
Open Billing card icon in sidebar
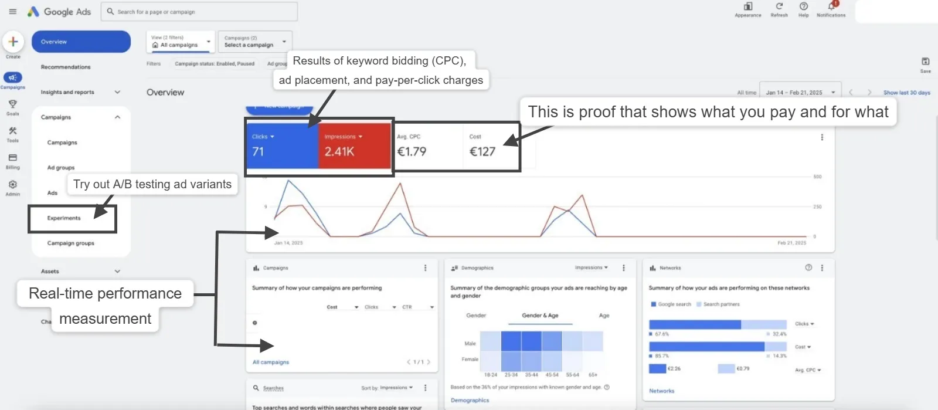pos(13,158)
